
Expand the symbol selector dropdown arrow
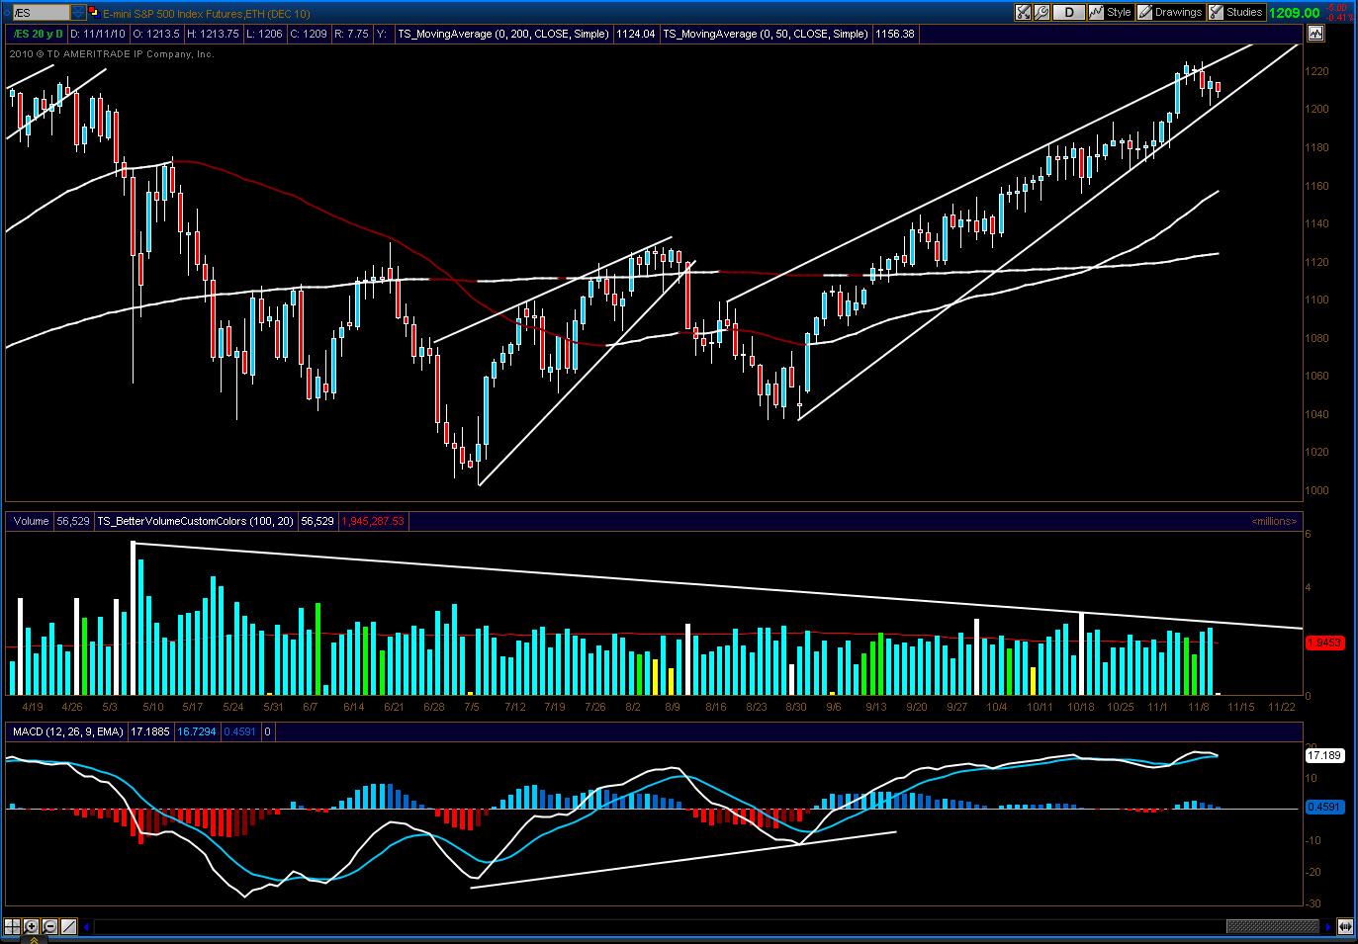(x=78, y=12)
